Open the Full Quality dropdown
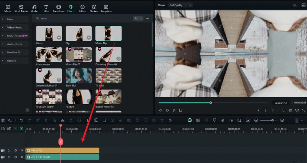The height and width of the screenshot is (163, 307). tap(180, 5)
